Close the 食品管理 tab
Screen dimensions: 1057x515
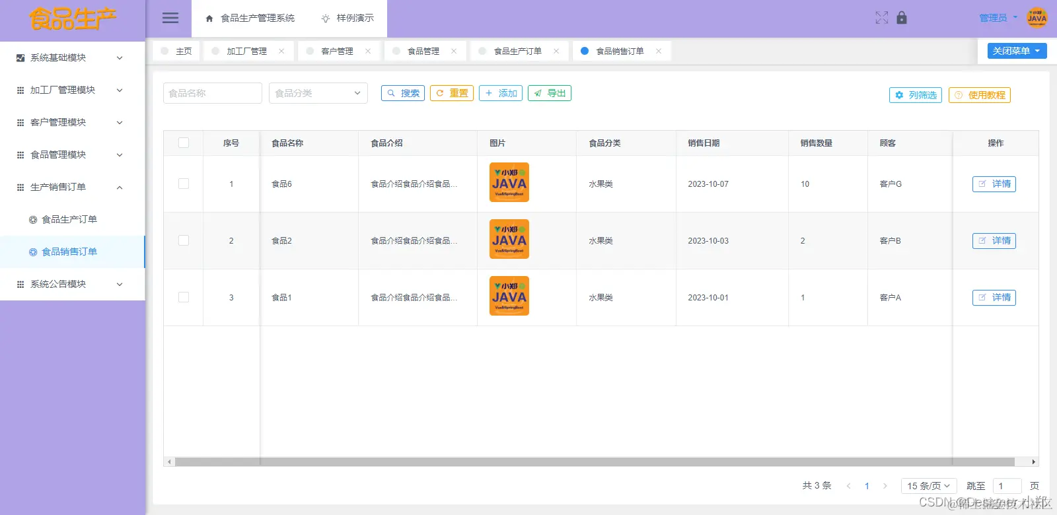tap(454, 51)
